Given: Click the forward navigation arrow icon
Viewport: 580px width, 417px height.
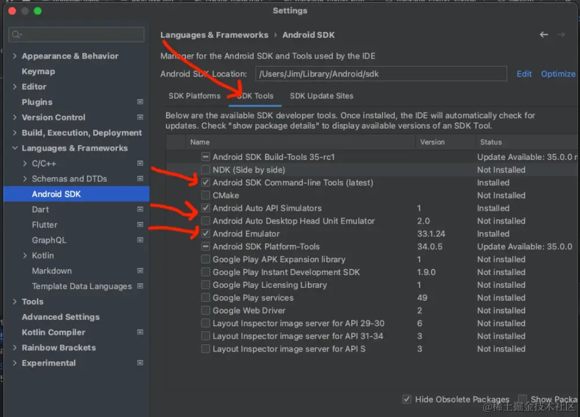Looking at the screenshot, I should [x=560, y=35].
